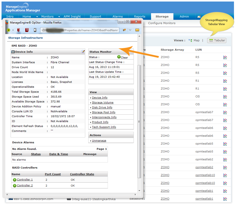This screenshot has width=236, height=207.
Task: Switch to Map view
Action: 196,40
